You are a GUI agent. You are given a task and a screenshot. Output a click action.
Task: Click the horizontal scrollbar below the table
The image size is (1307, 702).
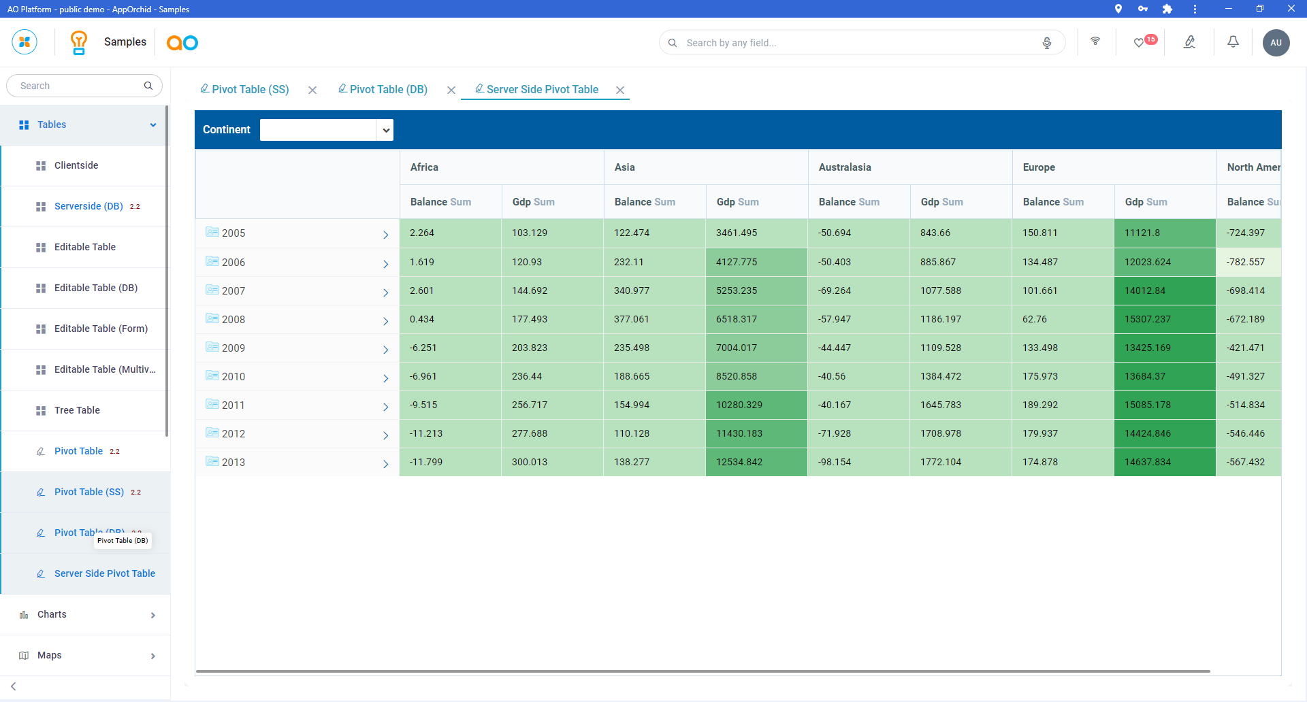(x=703, y=671)
